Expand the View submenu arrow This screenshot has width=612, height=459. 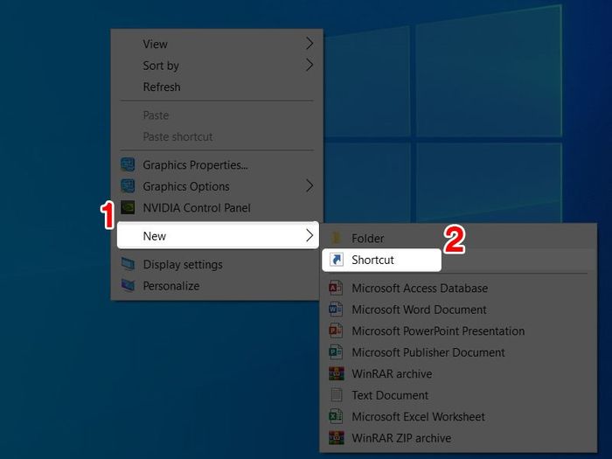(309, 44)
